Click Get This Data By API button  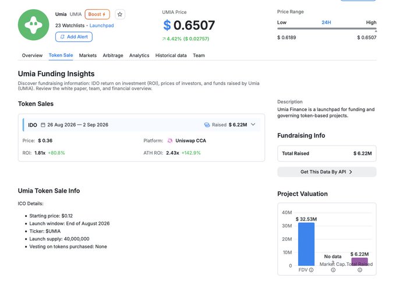coord(327,172)
